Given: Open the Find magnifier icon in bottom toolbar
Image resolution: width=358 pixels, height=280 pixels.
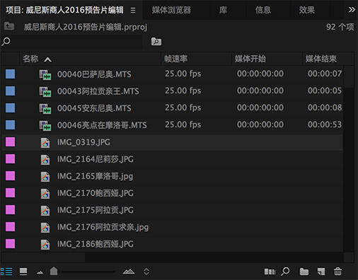Looking at the screenshot, I should (x=285, y=272).
